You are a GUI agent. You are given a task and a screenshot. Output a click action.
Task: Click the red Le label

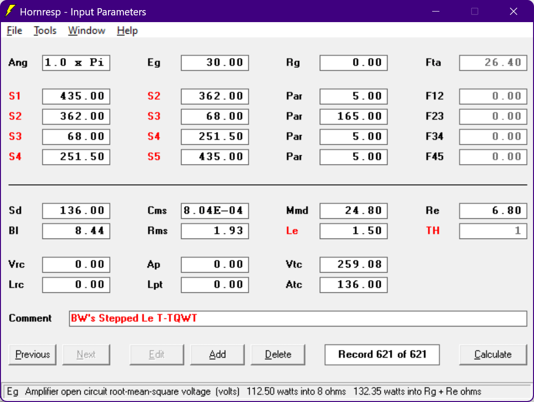coord(292,231)
